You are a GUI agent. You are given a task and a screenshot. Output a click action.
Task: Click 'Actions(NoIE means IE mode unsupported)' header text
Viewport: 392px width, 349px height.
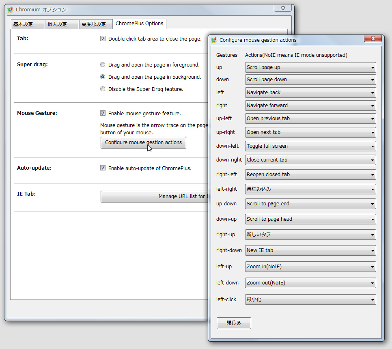(296, 55)
